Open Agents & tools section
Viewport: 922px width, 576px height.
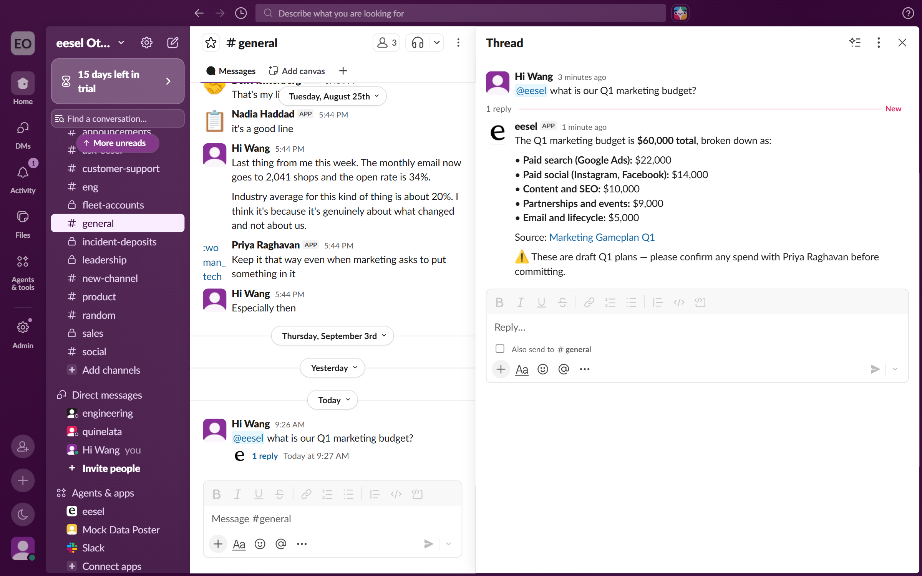point(23,272)
